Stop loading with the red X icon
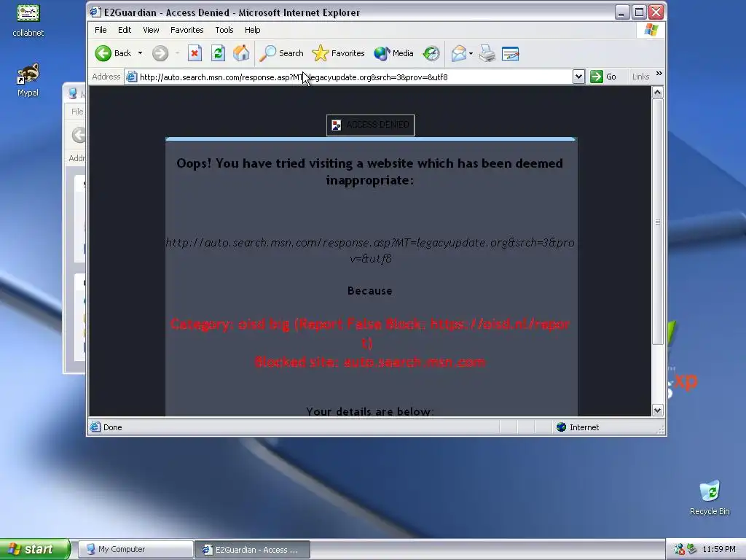The width and height of the screenshot is (746, 560). 195,53
